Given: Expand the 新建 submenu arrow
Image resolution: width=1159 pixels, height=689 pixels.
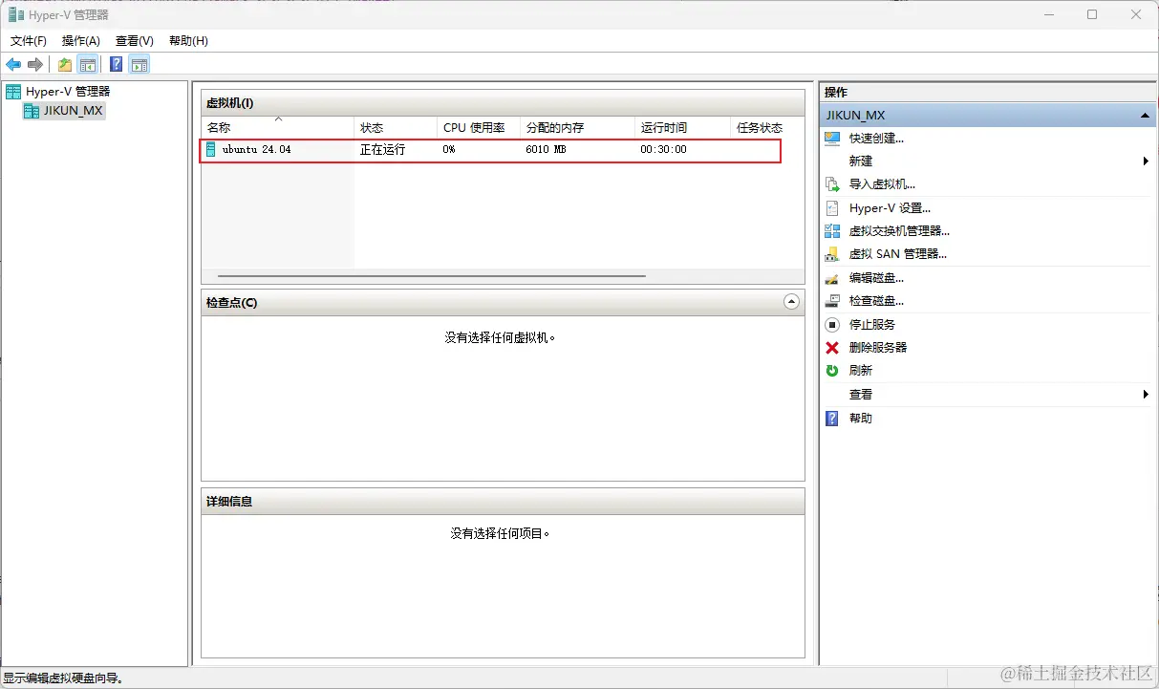Looking at the screenshot, I should click(x=1146, y=161).
